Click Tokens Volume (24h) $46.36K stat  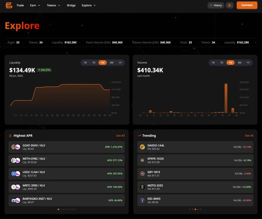tap(151, 42)
